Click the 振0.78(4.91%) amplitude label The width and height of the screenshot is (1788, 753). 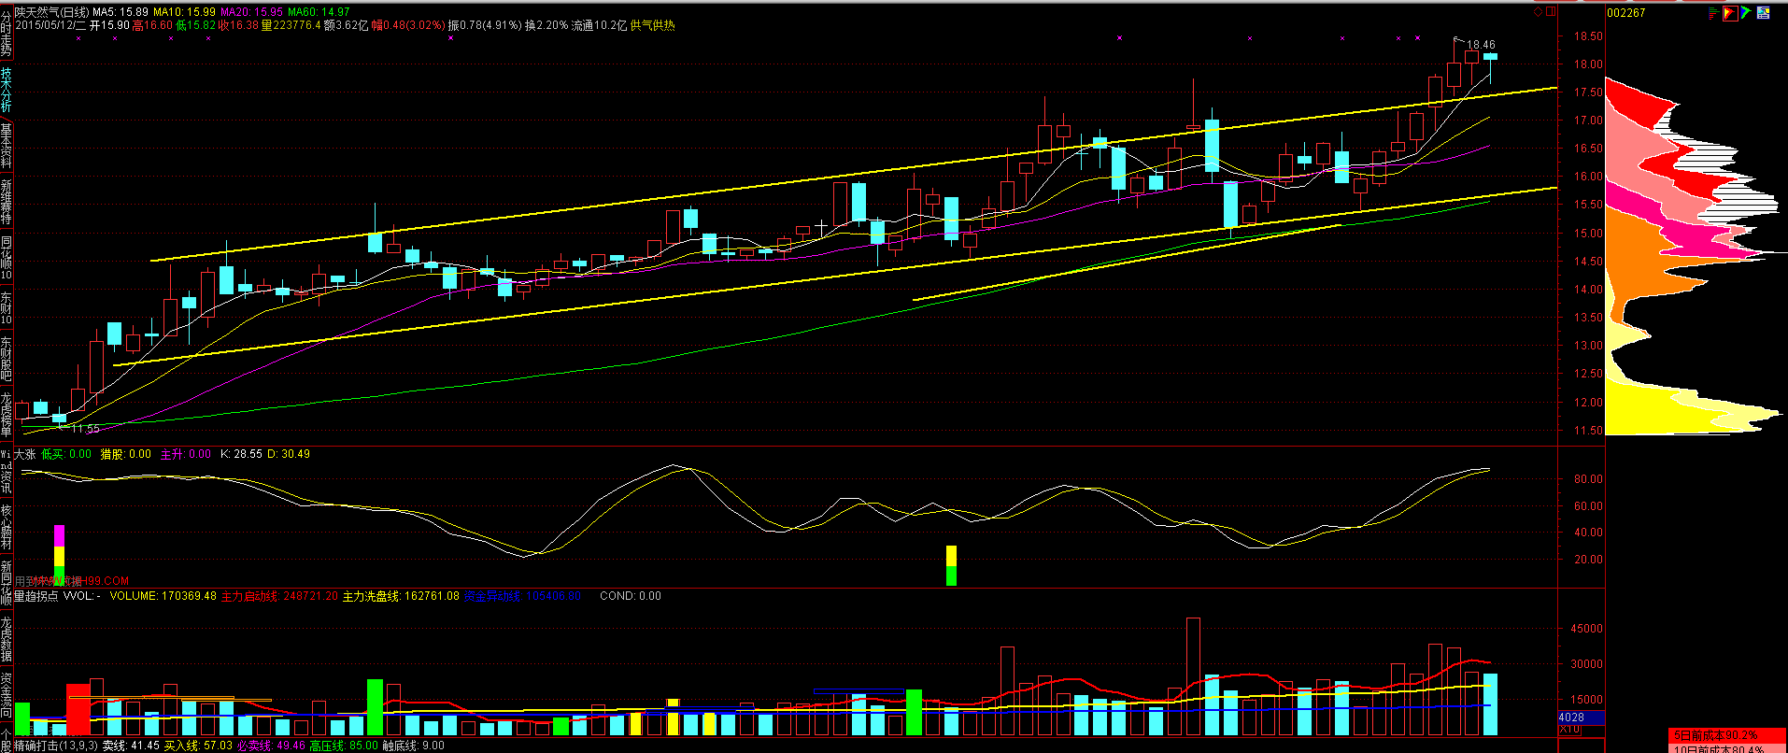(485, 25)
